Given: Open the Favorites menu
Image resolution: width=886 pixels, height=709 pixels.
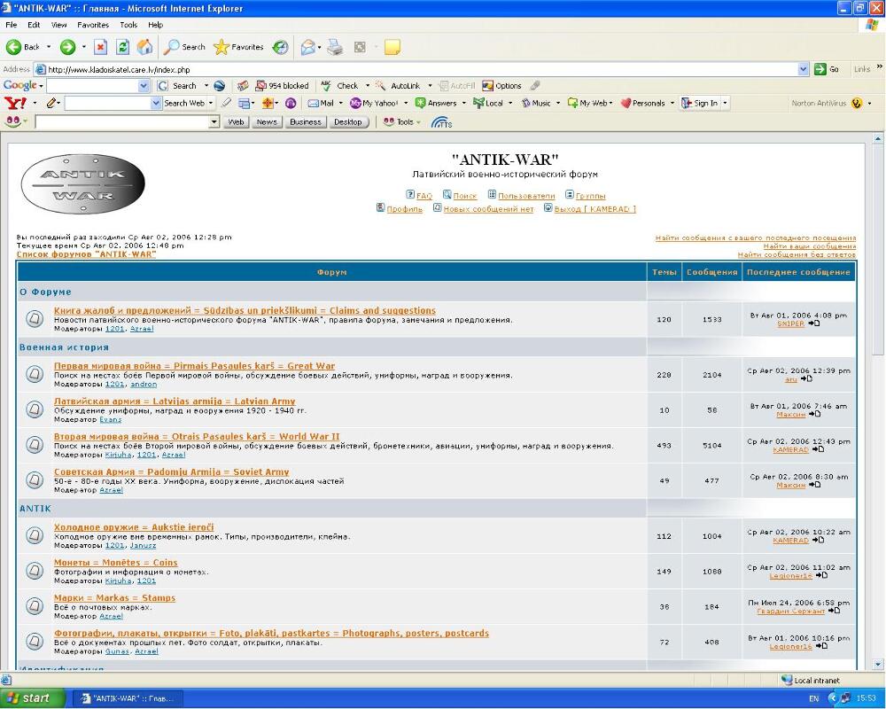Looking at the screenshot, I should click(93, 25).
